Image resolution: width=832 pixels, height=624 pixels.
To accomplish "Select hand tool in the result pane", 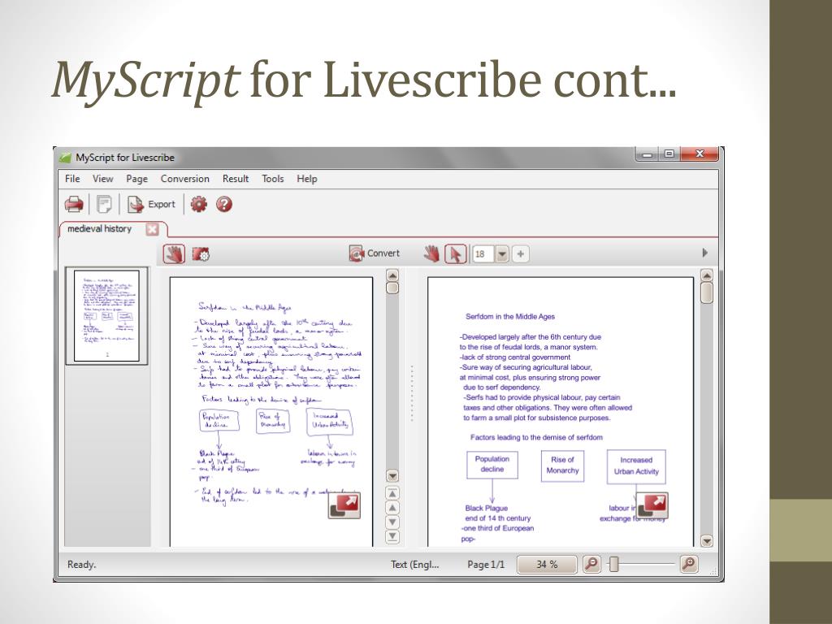I will (432, 254).
